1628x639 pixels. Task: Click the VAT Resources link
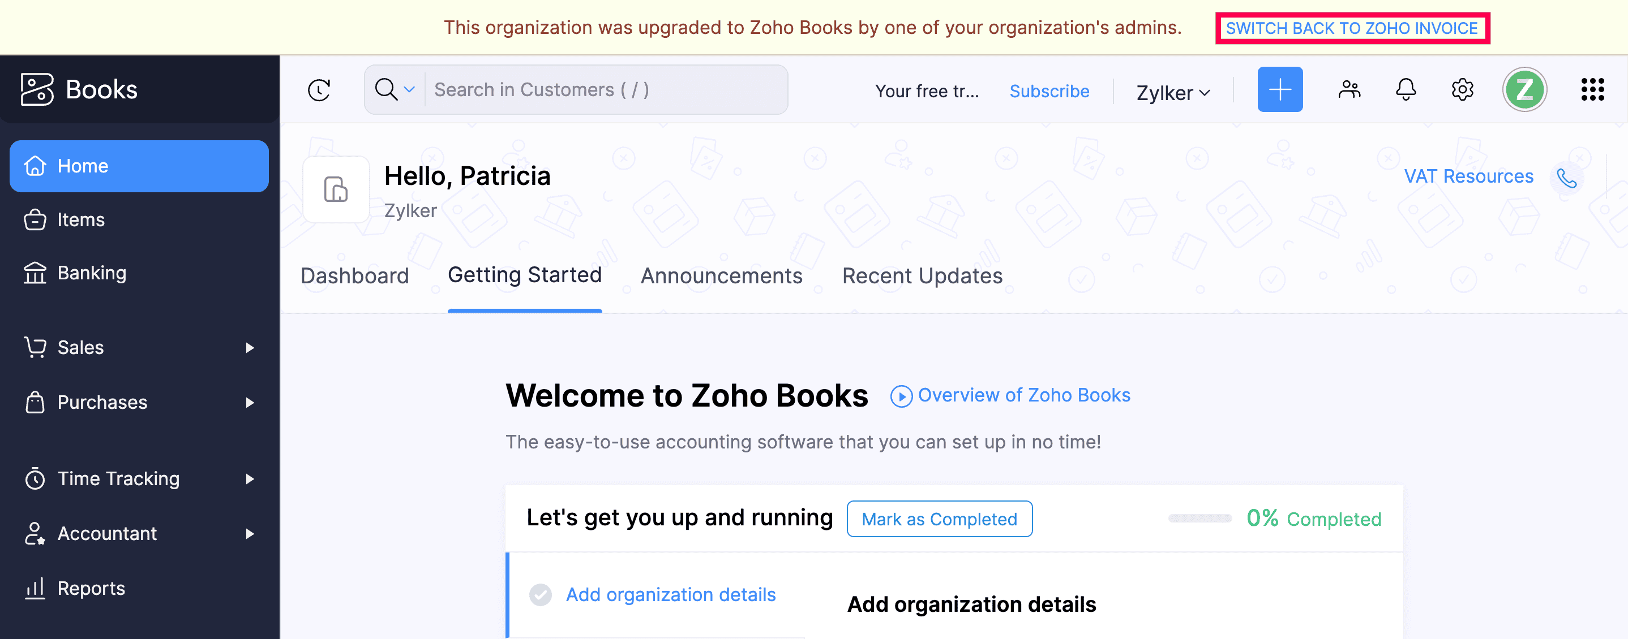pos(1468,175)
